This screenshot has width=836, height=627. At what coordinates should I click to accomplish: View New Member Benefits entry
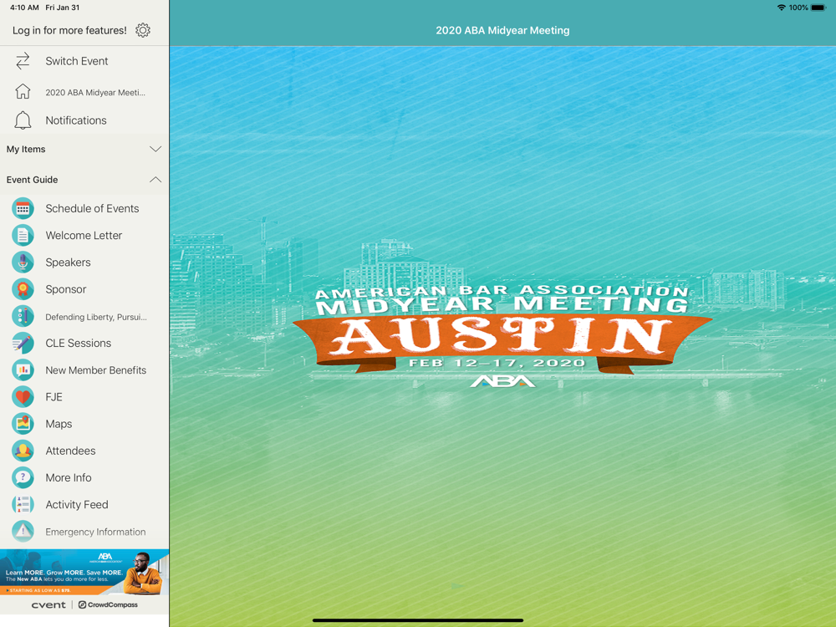84,370
